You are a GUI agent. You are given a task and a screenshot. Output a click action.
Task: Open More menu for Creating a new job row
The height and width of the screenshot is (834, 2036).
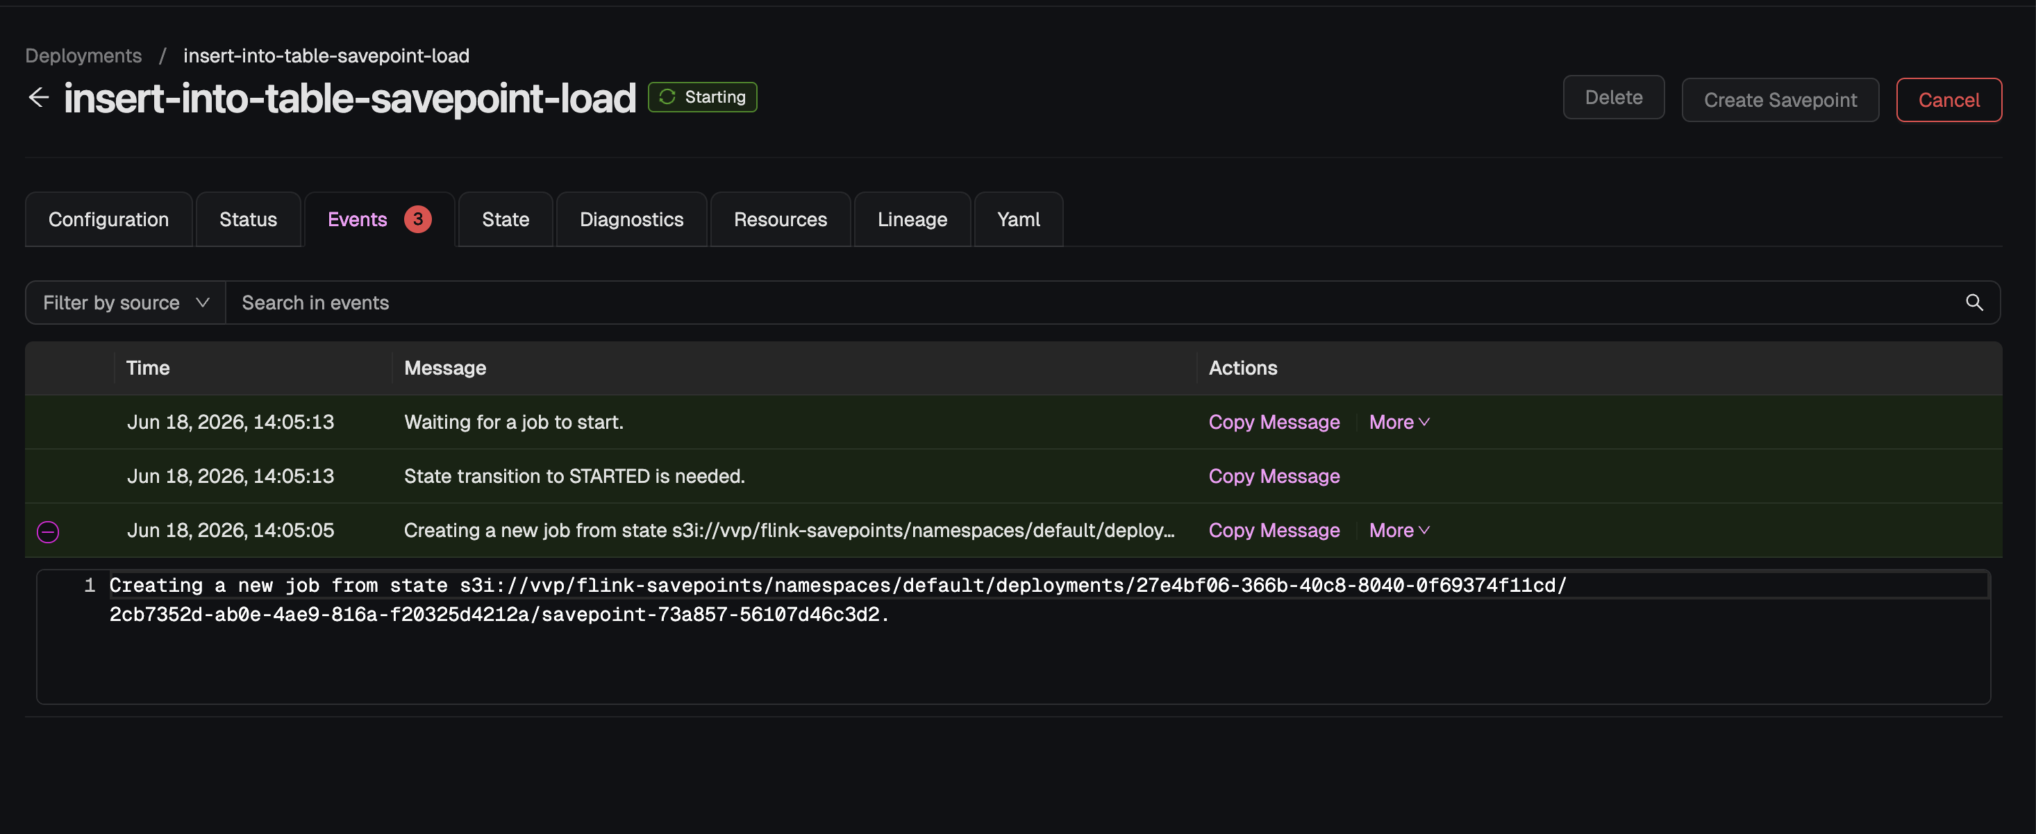tap(1399, 530)
